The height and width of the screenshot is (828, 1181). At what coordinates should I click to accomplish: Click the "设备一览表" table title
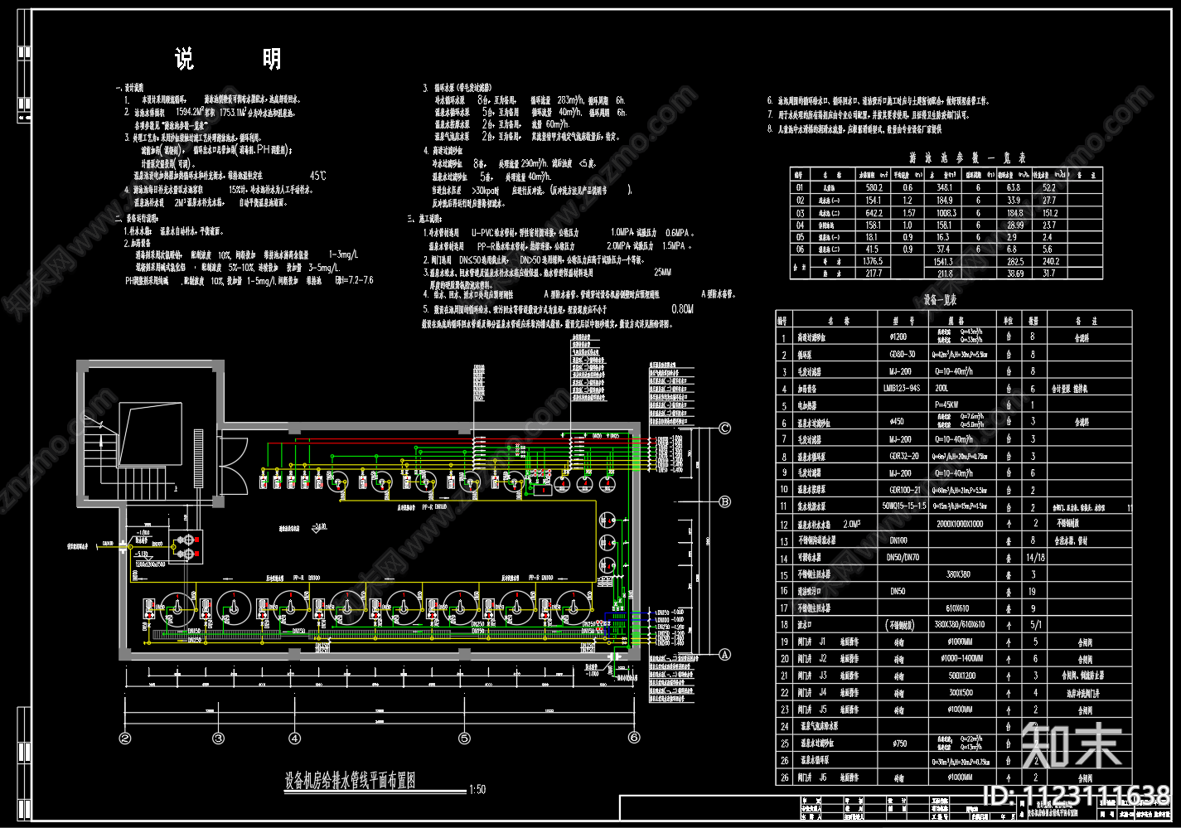coord(940,300)
